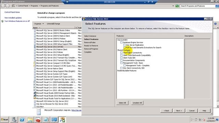Click Select Instance wizard step
The width and height of the screenshot is (219, 123).
pos(90,36)
